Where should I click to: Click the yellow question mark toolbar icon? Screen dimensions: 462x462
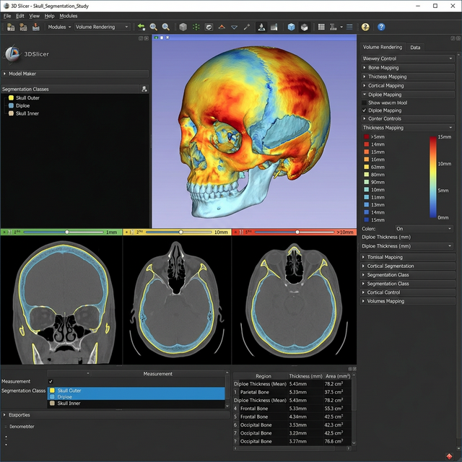365,27
